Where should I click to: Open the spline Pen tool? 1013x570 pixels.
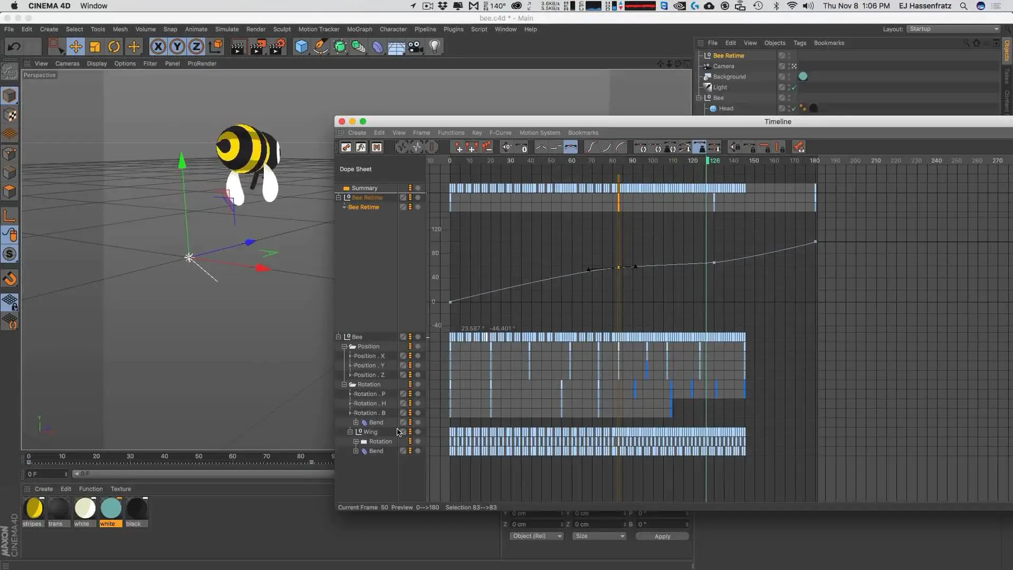(x=320, y=46)
